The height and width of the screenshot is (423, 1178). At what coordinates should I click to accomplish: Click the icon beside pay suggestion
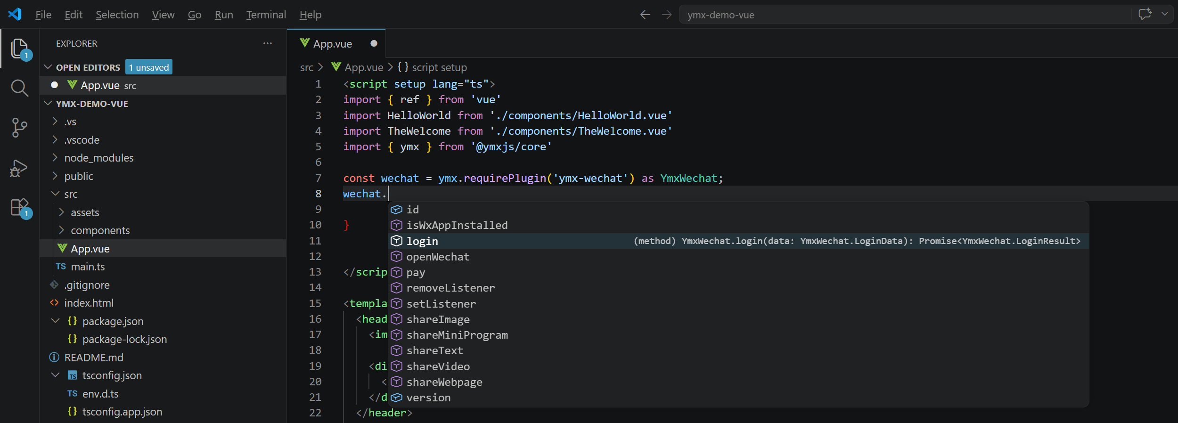[x=397, y=272]
